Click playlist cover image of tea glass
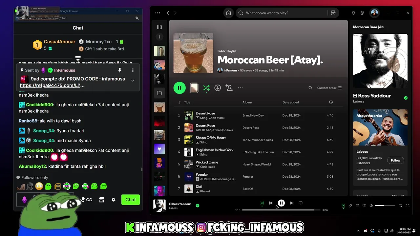 coord(193,53)
